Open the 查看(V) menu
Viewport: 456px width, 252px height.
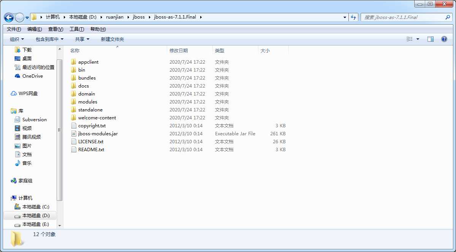click(x=55, y=29)
